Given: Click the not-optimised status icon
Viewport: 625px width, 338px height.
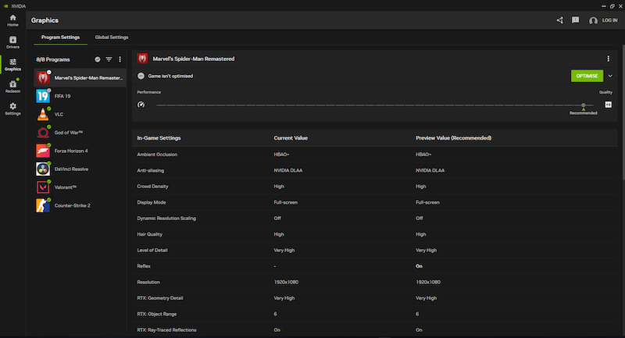Looking at the screenshot, I should tap(141, 76).
